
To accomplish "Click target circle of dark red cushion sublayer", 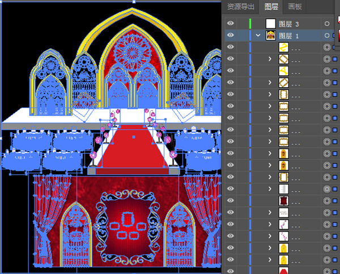I will [x=327, y=201].
